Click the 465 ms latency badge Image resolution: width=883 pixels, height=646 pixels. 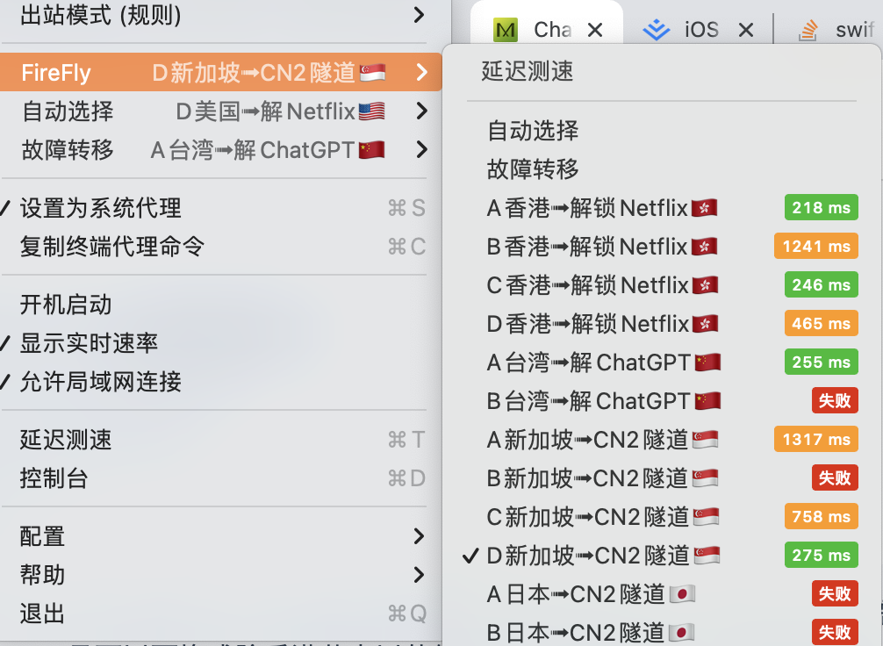[x=821, y=323]
